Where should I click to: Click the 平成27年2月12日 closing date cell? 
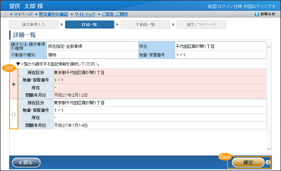pos(159,95)
